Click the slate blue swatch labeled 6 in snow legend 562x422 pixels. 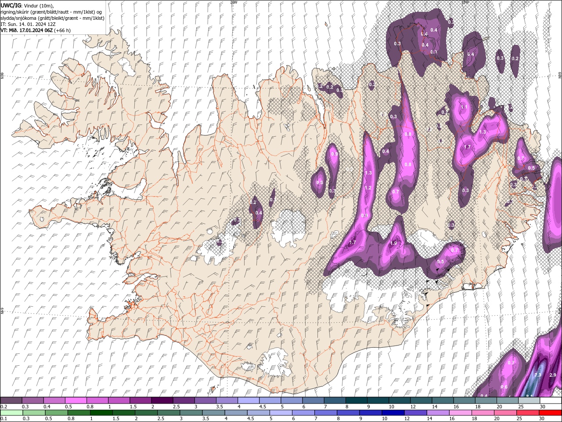[x=313, y=400]
